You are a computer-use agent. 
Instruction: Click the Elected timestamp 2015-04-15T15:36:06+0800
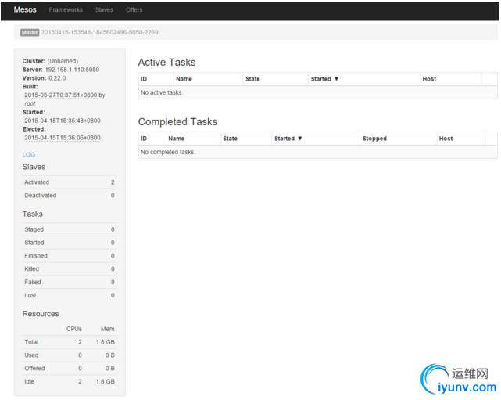(63, 138)
